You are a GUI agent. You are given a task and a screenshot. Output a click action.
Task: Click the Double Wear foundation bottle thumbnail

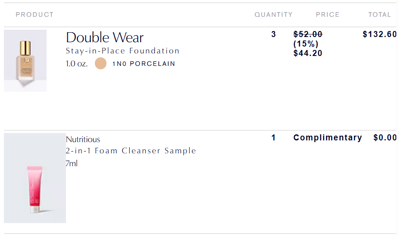[25, 60]
